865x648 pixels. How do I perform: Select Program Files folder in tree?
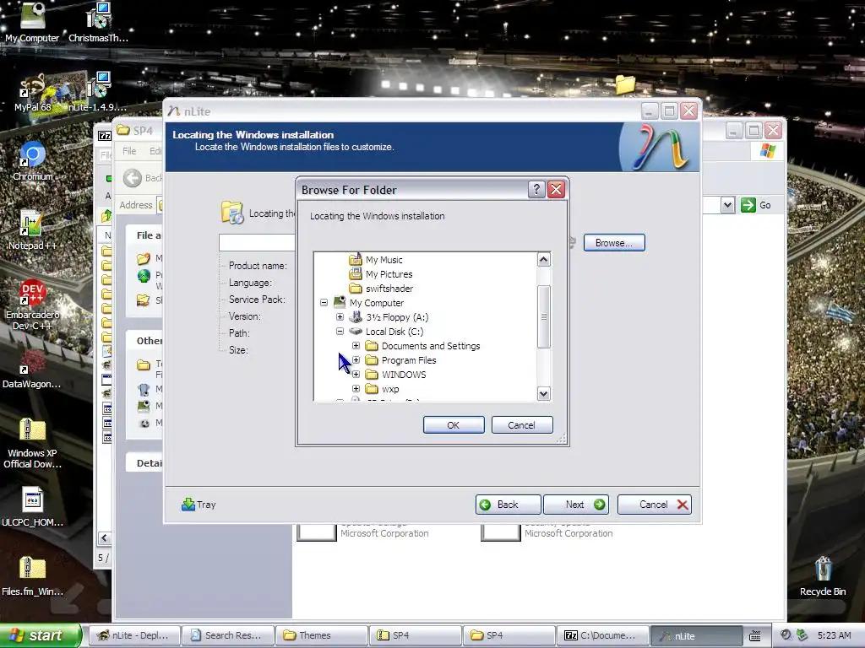coord(409,359)
